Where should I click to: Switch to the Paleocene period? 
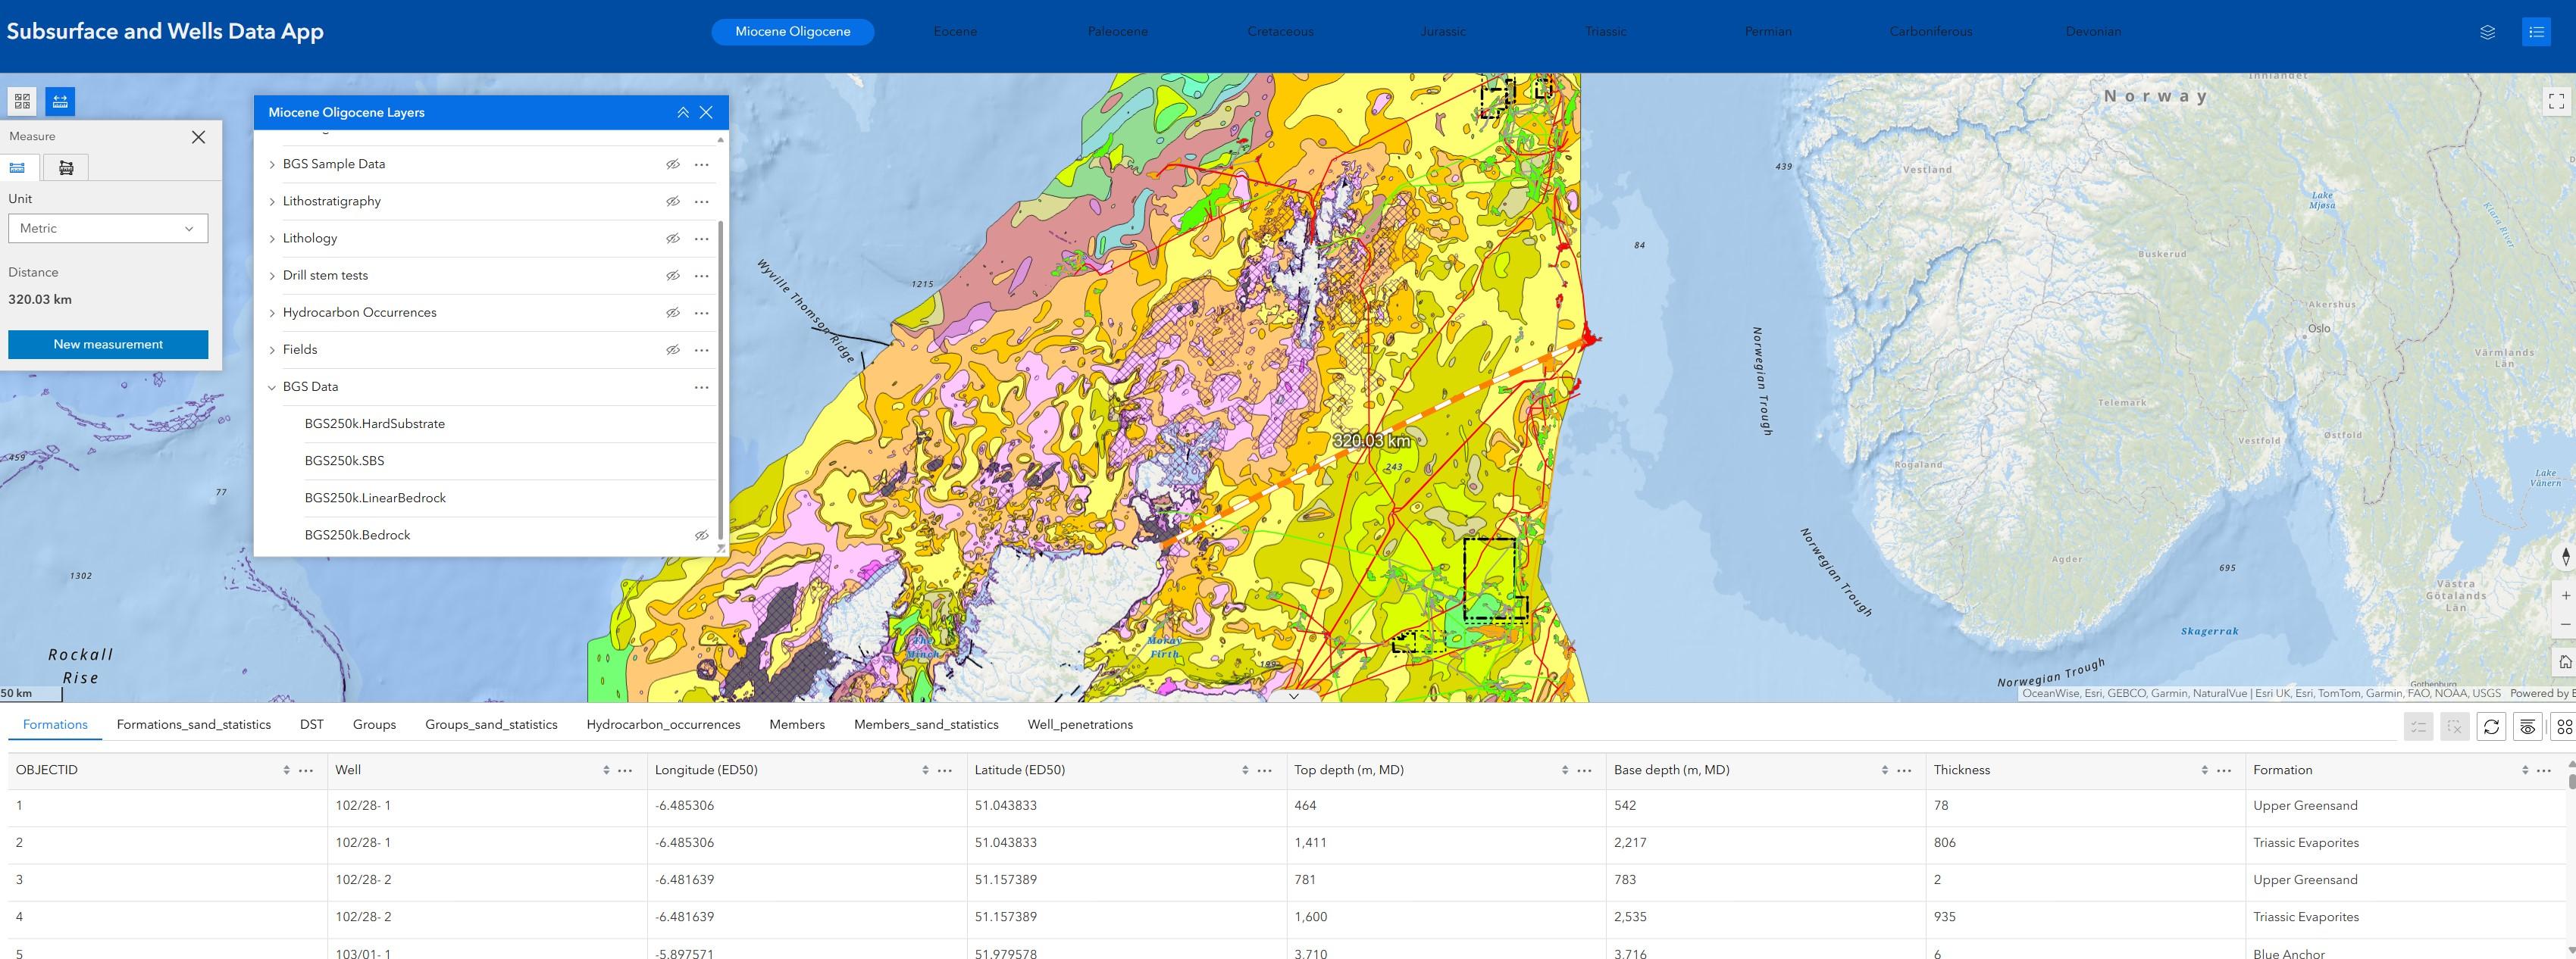tap(1118, 31)
